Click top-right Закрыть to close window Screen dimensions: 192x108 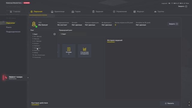pyautogui.click(x=183, y=6)
